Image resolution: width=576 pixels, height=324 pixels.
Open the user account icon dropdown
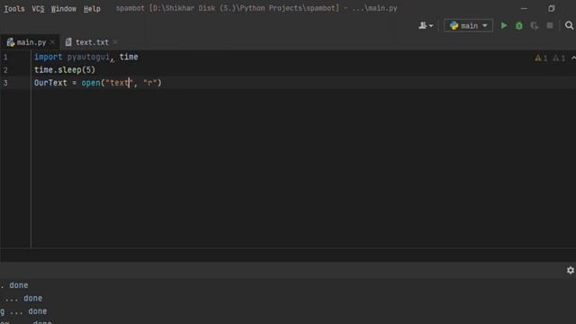click(426, 26)
